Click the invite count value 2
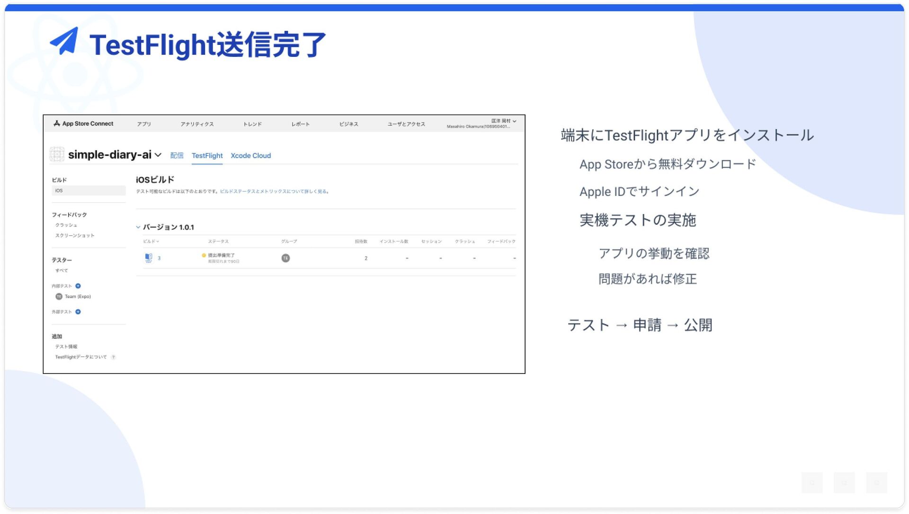This screenshot has height=514, width=909. click(x=366, y=258)
